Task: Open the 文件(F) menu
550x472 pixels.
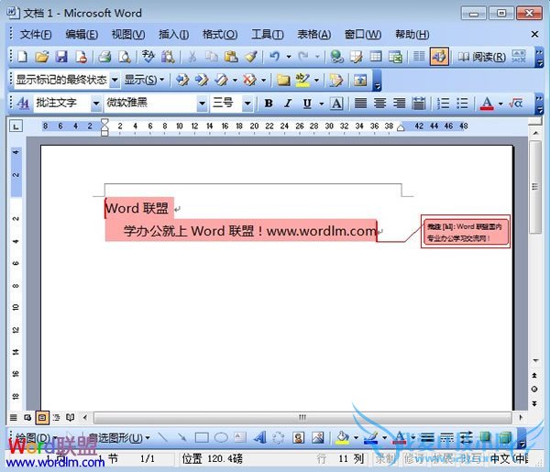Action: tap(36, 34)
